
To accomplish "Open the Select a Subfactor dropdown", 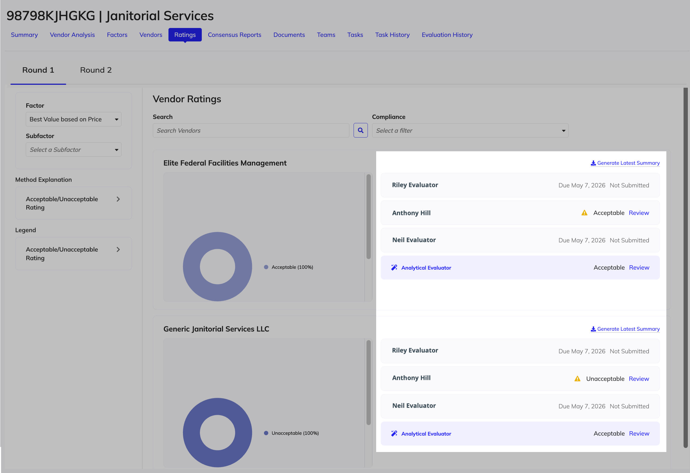I will tap(73, 150).
